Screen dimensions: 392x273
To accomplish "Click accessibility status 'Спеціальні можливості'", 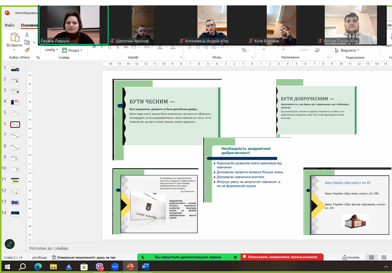I will [x=83, y=257].
